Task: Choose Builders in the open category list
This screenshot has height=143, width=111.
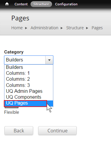Action: click(29, 67)
